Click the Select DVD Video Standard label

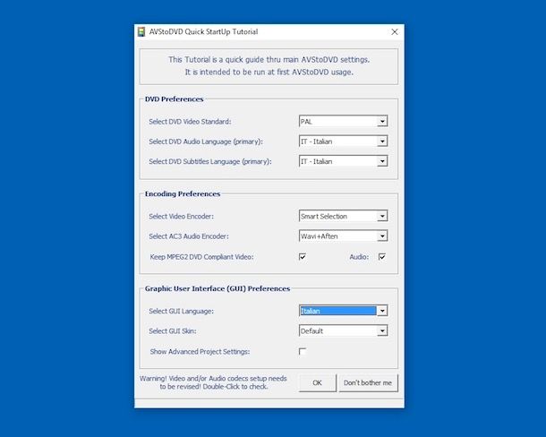(190, 122)
